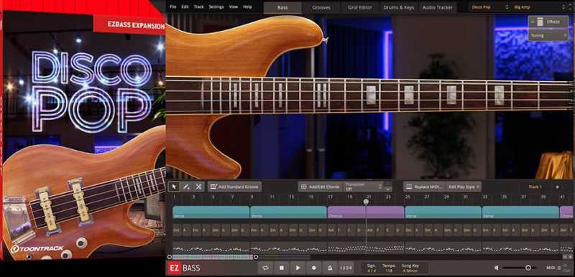This screenshot has width=575, height=277.
Task: Click the Replace MIDI button
Action: click(424, 187)
